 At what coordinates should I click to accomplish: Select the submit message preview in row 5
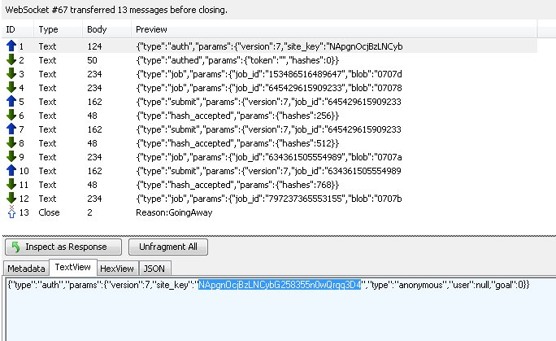(x=269, y=102)
